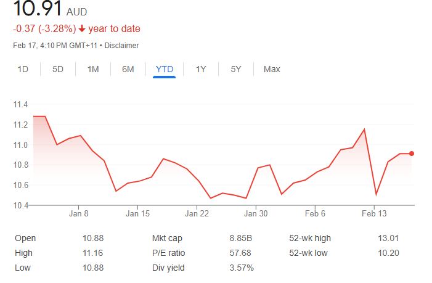
Task: Click the year to date change text
Action: [115, 29]
